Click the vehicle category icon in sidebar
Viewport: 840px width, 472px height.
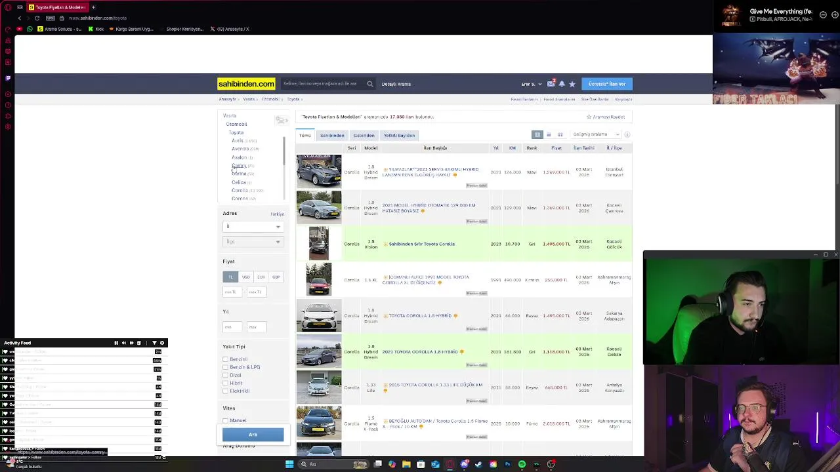click(x=281, y=121)
